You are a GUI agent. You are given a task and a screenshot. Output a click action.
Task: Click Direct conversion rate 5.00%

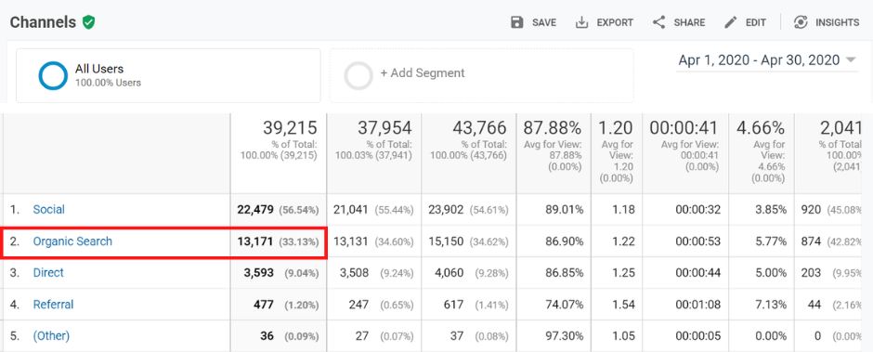[x=771, y=273]
